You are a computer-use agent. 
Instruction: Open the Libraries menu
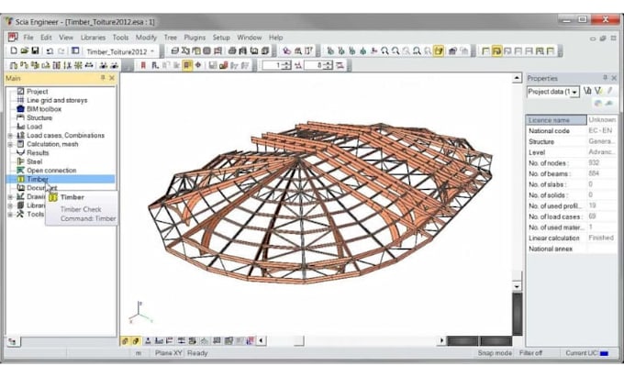click(93, 38)
